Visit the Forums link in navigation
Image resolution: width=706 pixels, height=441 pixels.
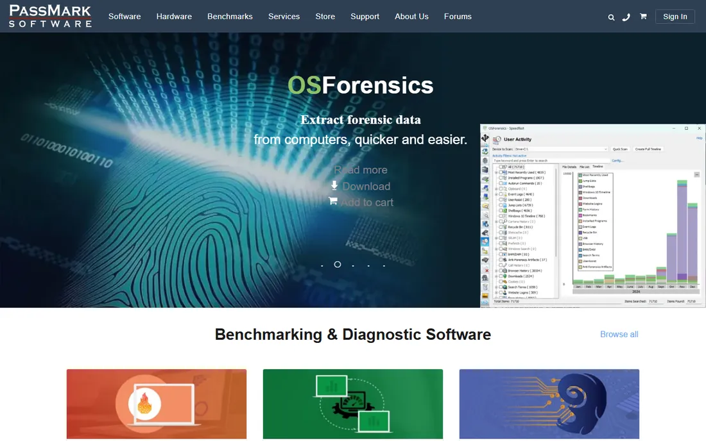pyautogui.click(x=458, y=16)
